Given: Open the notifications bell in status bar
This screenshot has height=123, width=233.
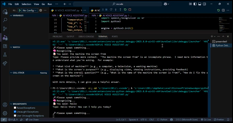Looking at the screenshot, I should point(228,120).
